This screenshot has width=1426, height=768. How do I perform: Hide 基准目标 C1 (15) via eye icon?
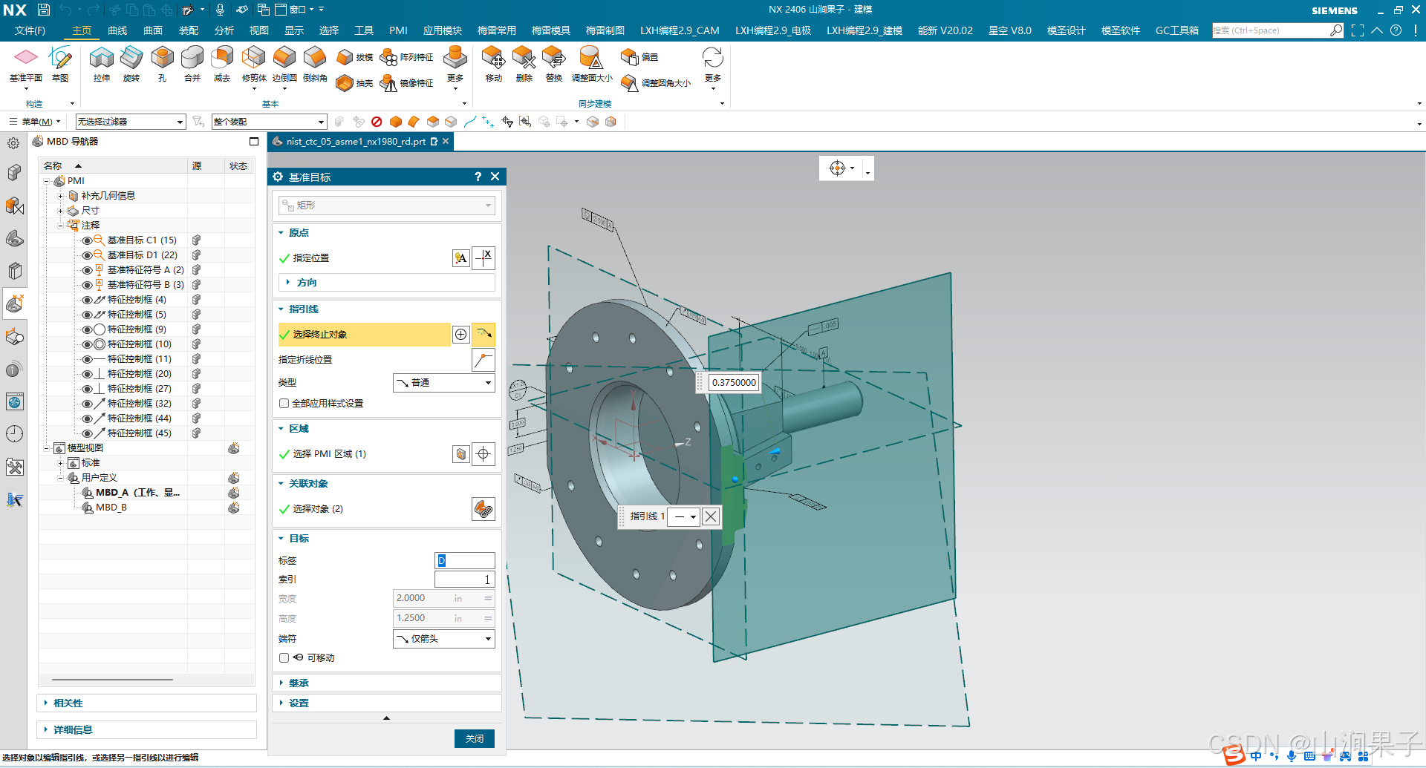click(x=87, y=240)
